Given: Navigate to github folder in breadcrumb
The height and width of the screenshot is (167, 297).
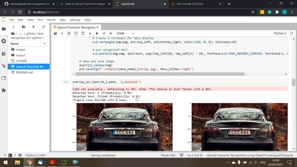Looking at the screenshot, I should pos(31,33).
